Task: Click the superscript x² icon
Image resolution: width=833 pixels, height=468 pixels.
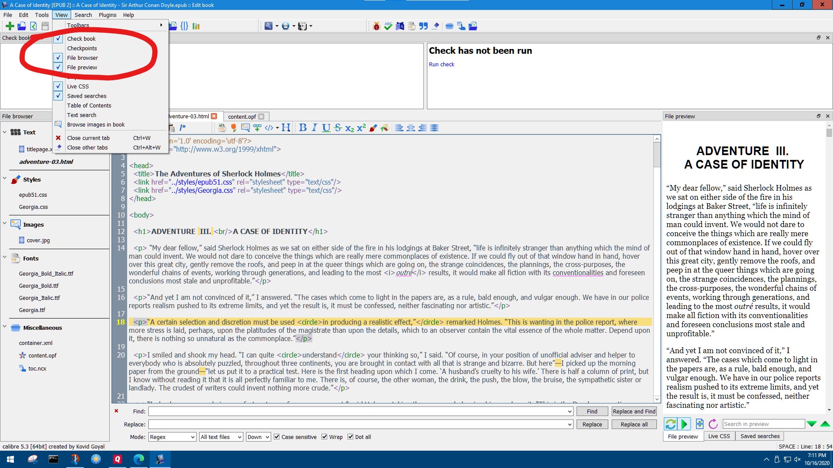Action: pyautogui.click(x=361, y=128)
